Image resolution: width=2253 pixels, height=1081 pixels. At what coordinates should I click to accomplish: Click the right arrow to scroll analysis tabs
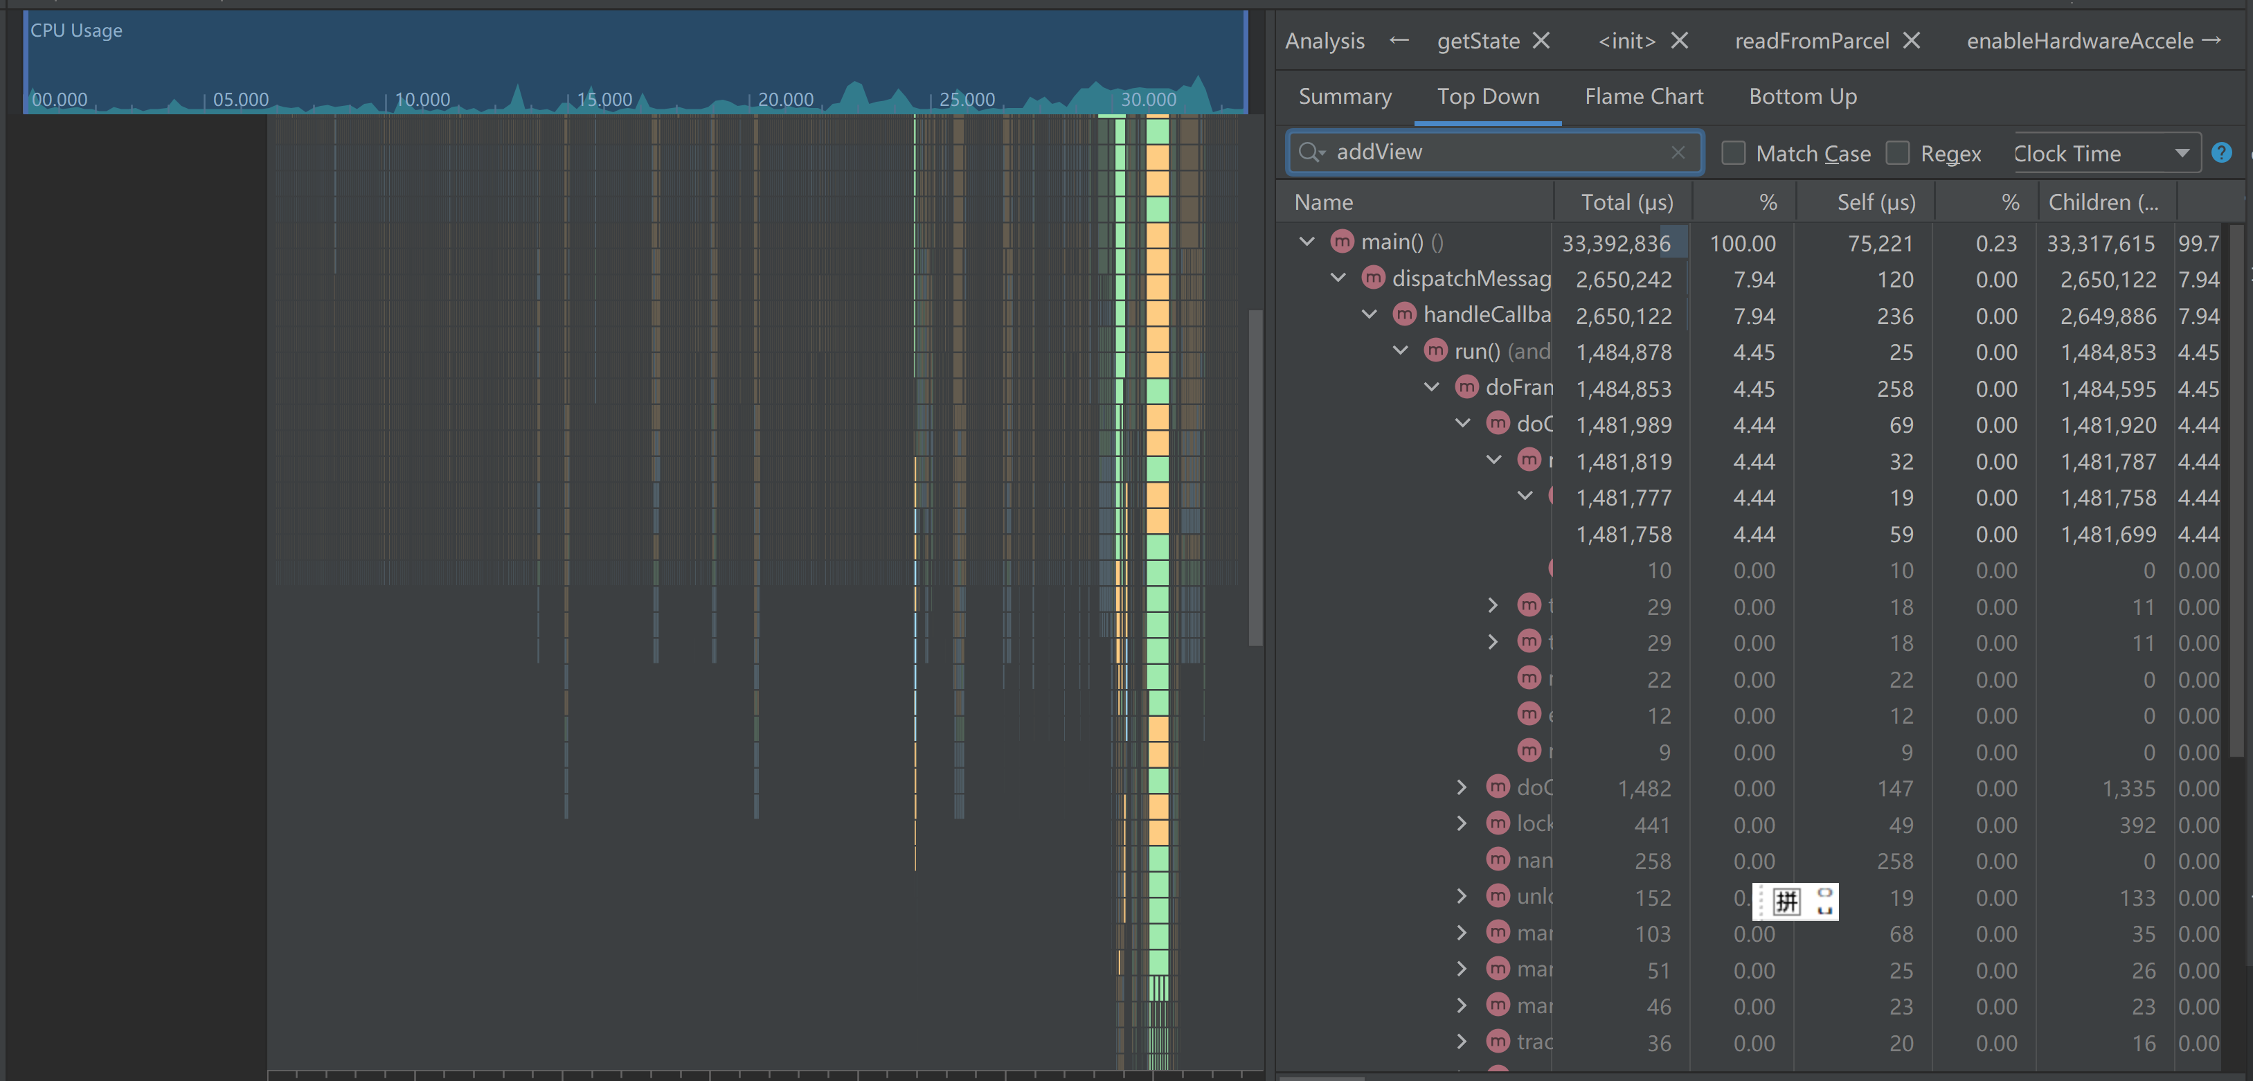pos(2212,40)
